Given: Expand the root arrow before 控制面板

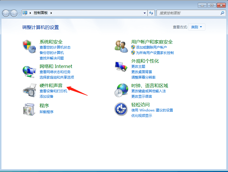Looking at the screenshot, I should tap(30, 13).
